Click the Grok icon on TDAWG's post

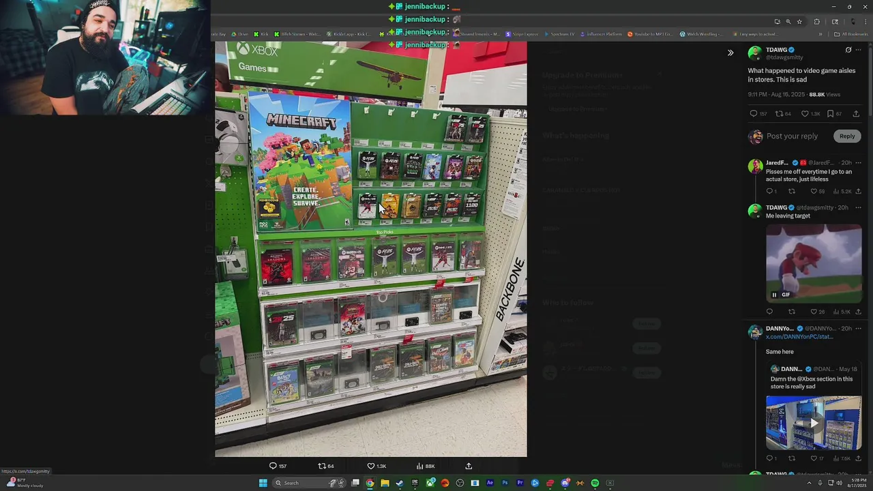point(848,50)
